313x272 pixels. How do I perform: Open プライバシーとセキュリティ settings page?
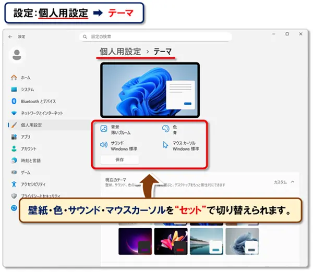(x=41, y=196)
